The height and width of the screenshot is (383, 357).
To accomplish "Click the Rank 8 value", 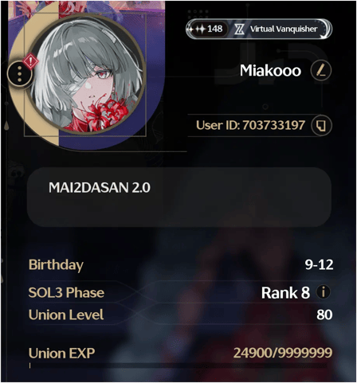I will [x=285, y=293].
